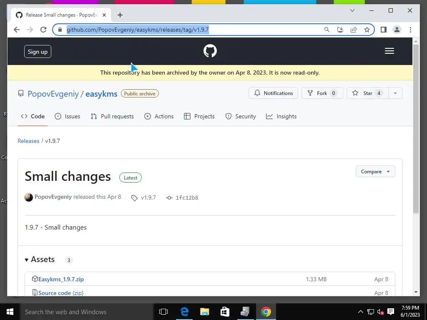Click the Public archive badge
The image size is (427, 320).
tap(140, 94)
